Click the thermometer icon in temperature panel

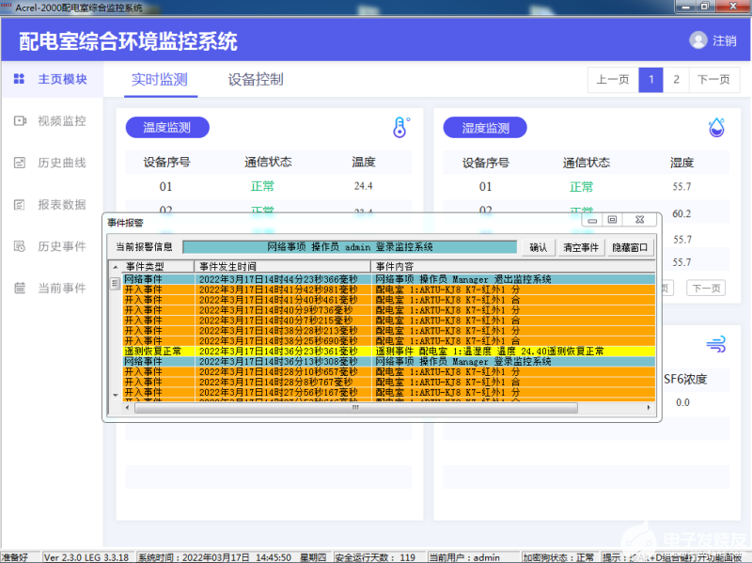401,128
